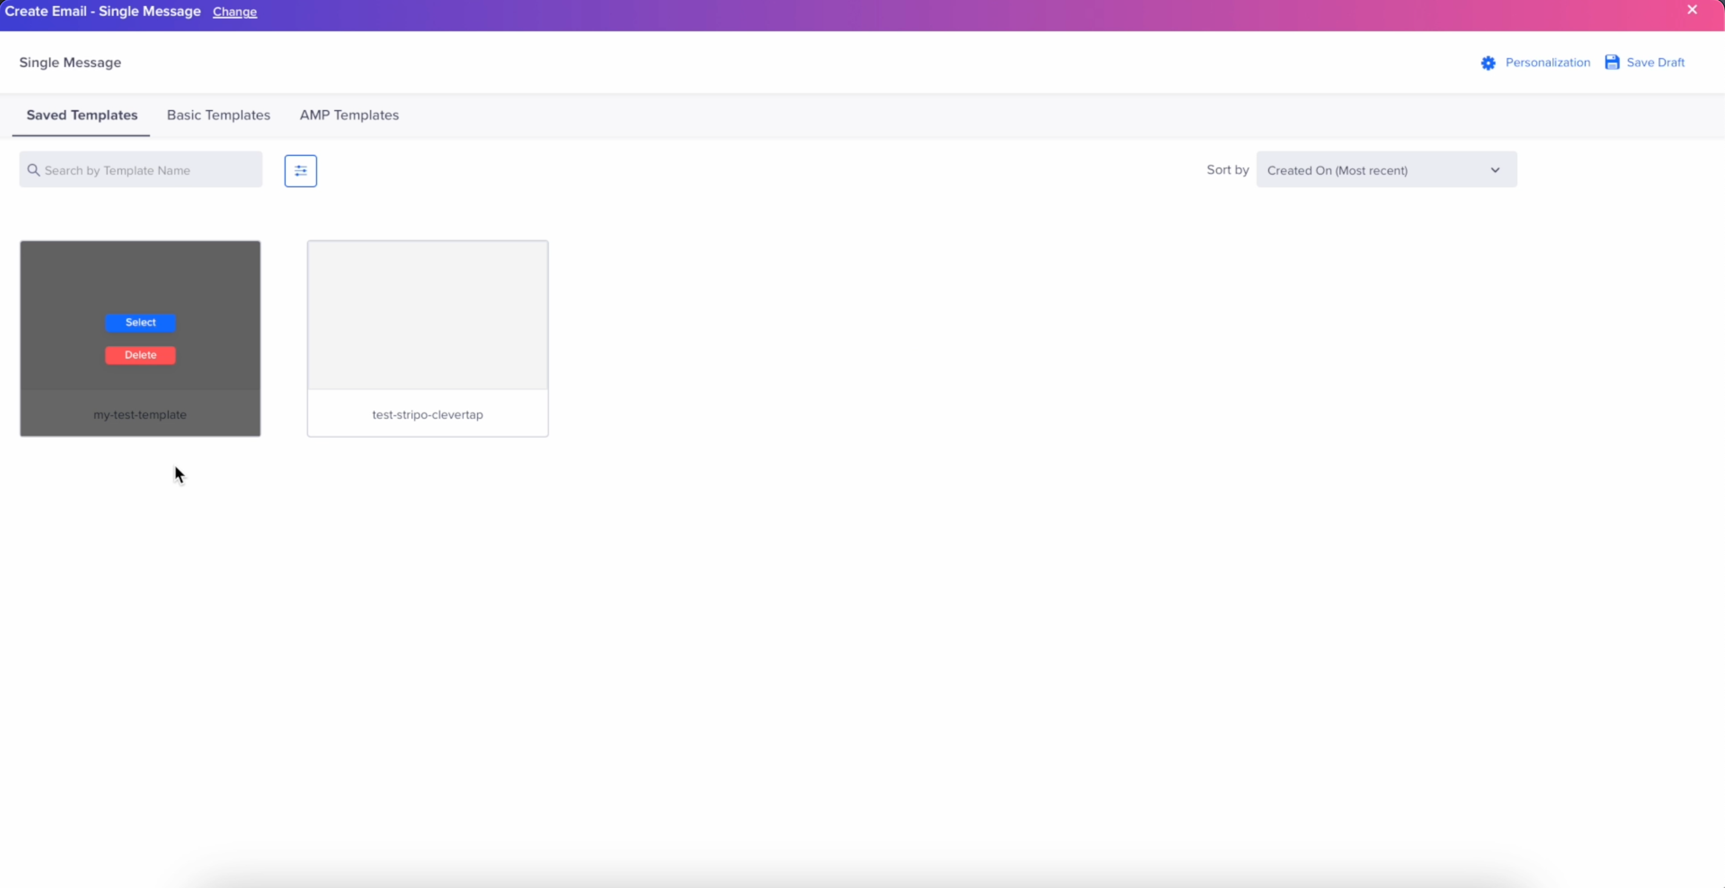Click the test-stripo-clevertap template thumbnail
Image resolution: width=1725 pixels, height=888 pixels.
click(x=427, y=314)
